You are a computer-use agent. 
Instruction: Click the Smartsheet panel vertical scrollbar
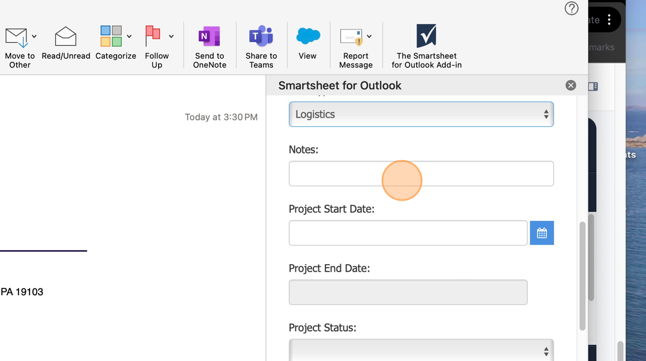[x=582, y=276]
